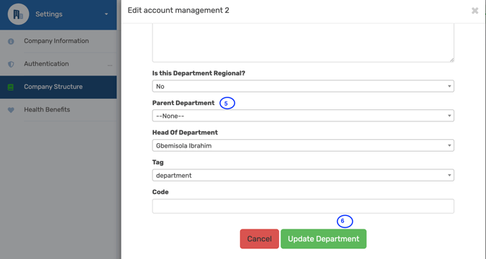
Task: Close the Edit account management dialog
Action: coord(475,11)
